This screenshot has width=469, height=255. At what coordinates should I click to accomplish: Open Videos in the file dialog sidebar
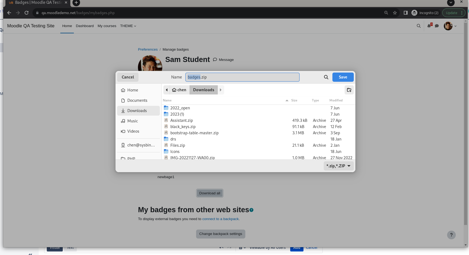click(138, 131)
